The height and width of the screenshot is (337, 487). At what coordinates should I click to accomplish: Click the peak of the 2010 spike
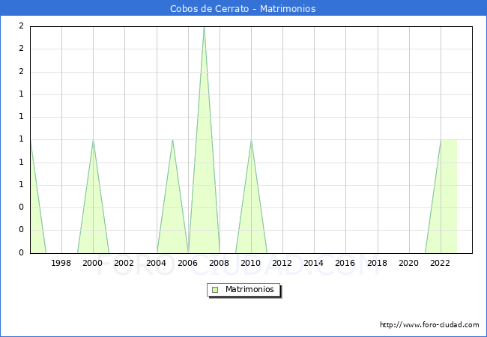(x=251, y=140)
